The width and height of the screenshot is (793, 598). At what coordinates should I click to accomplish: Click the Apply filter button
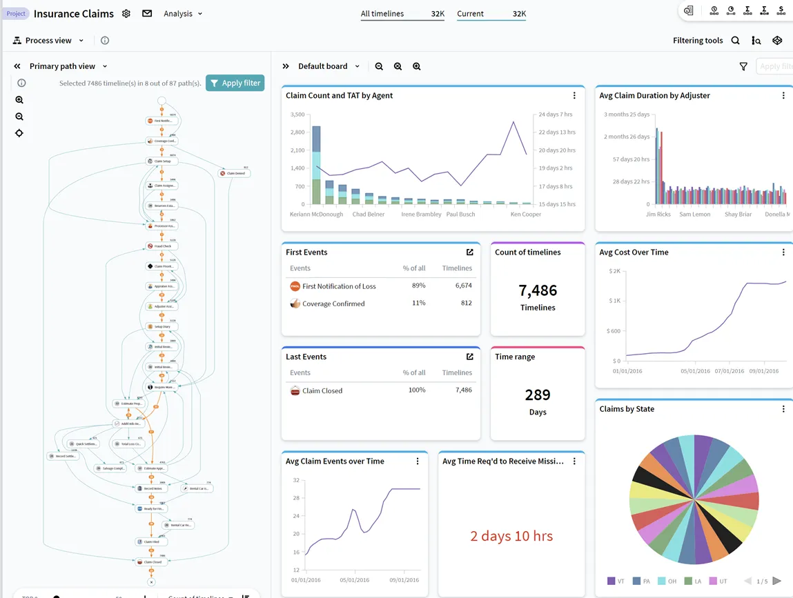pyautogui.click(x=235, y=83)
